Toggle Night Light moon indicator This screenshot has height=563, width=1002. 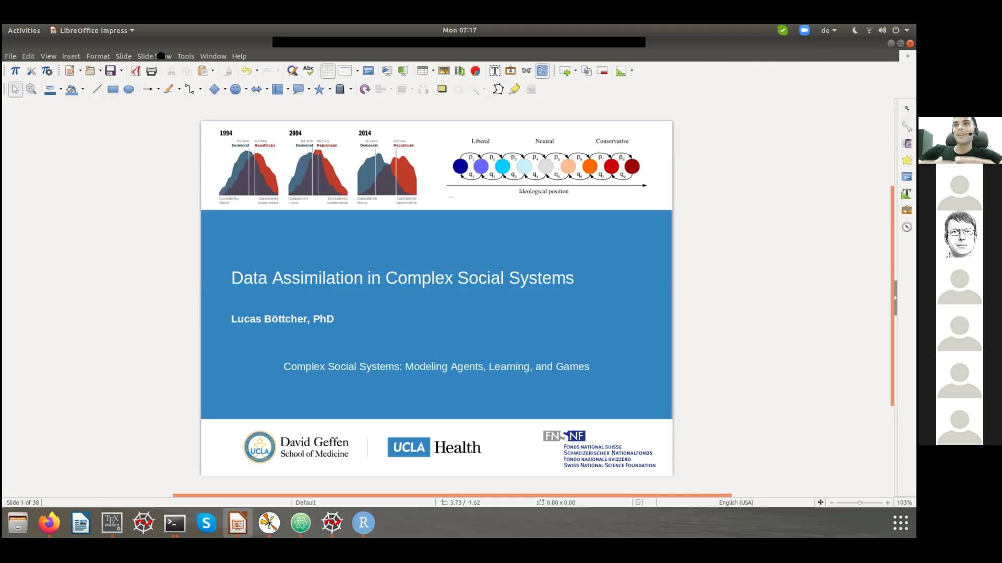click(x=855, y=30)
